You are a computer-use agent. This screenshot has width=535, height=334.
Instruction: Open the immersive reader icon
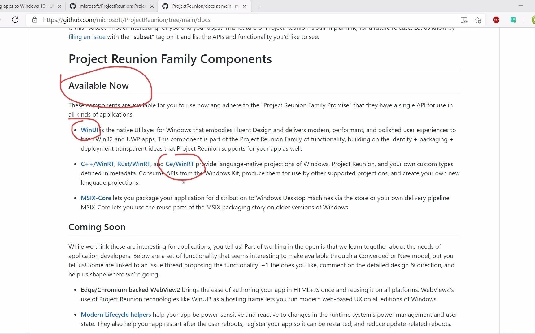pyautogui.click(x=464, y=20)
